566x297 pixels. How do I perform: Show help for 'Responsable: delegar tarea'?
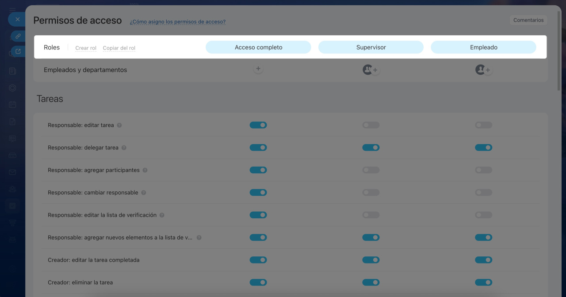(x=124, y=148)
